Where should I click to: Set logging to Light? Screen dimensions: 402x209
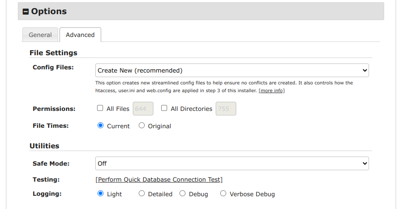[x=101, y=193]
